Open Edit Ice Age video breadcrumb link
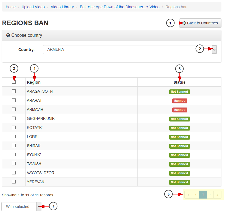The height and width of the screenshot is (212, 225). (119, 7)
